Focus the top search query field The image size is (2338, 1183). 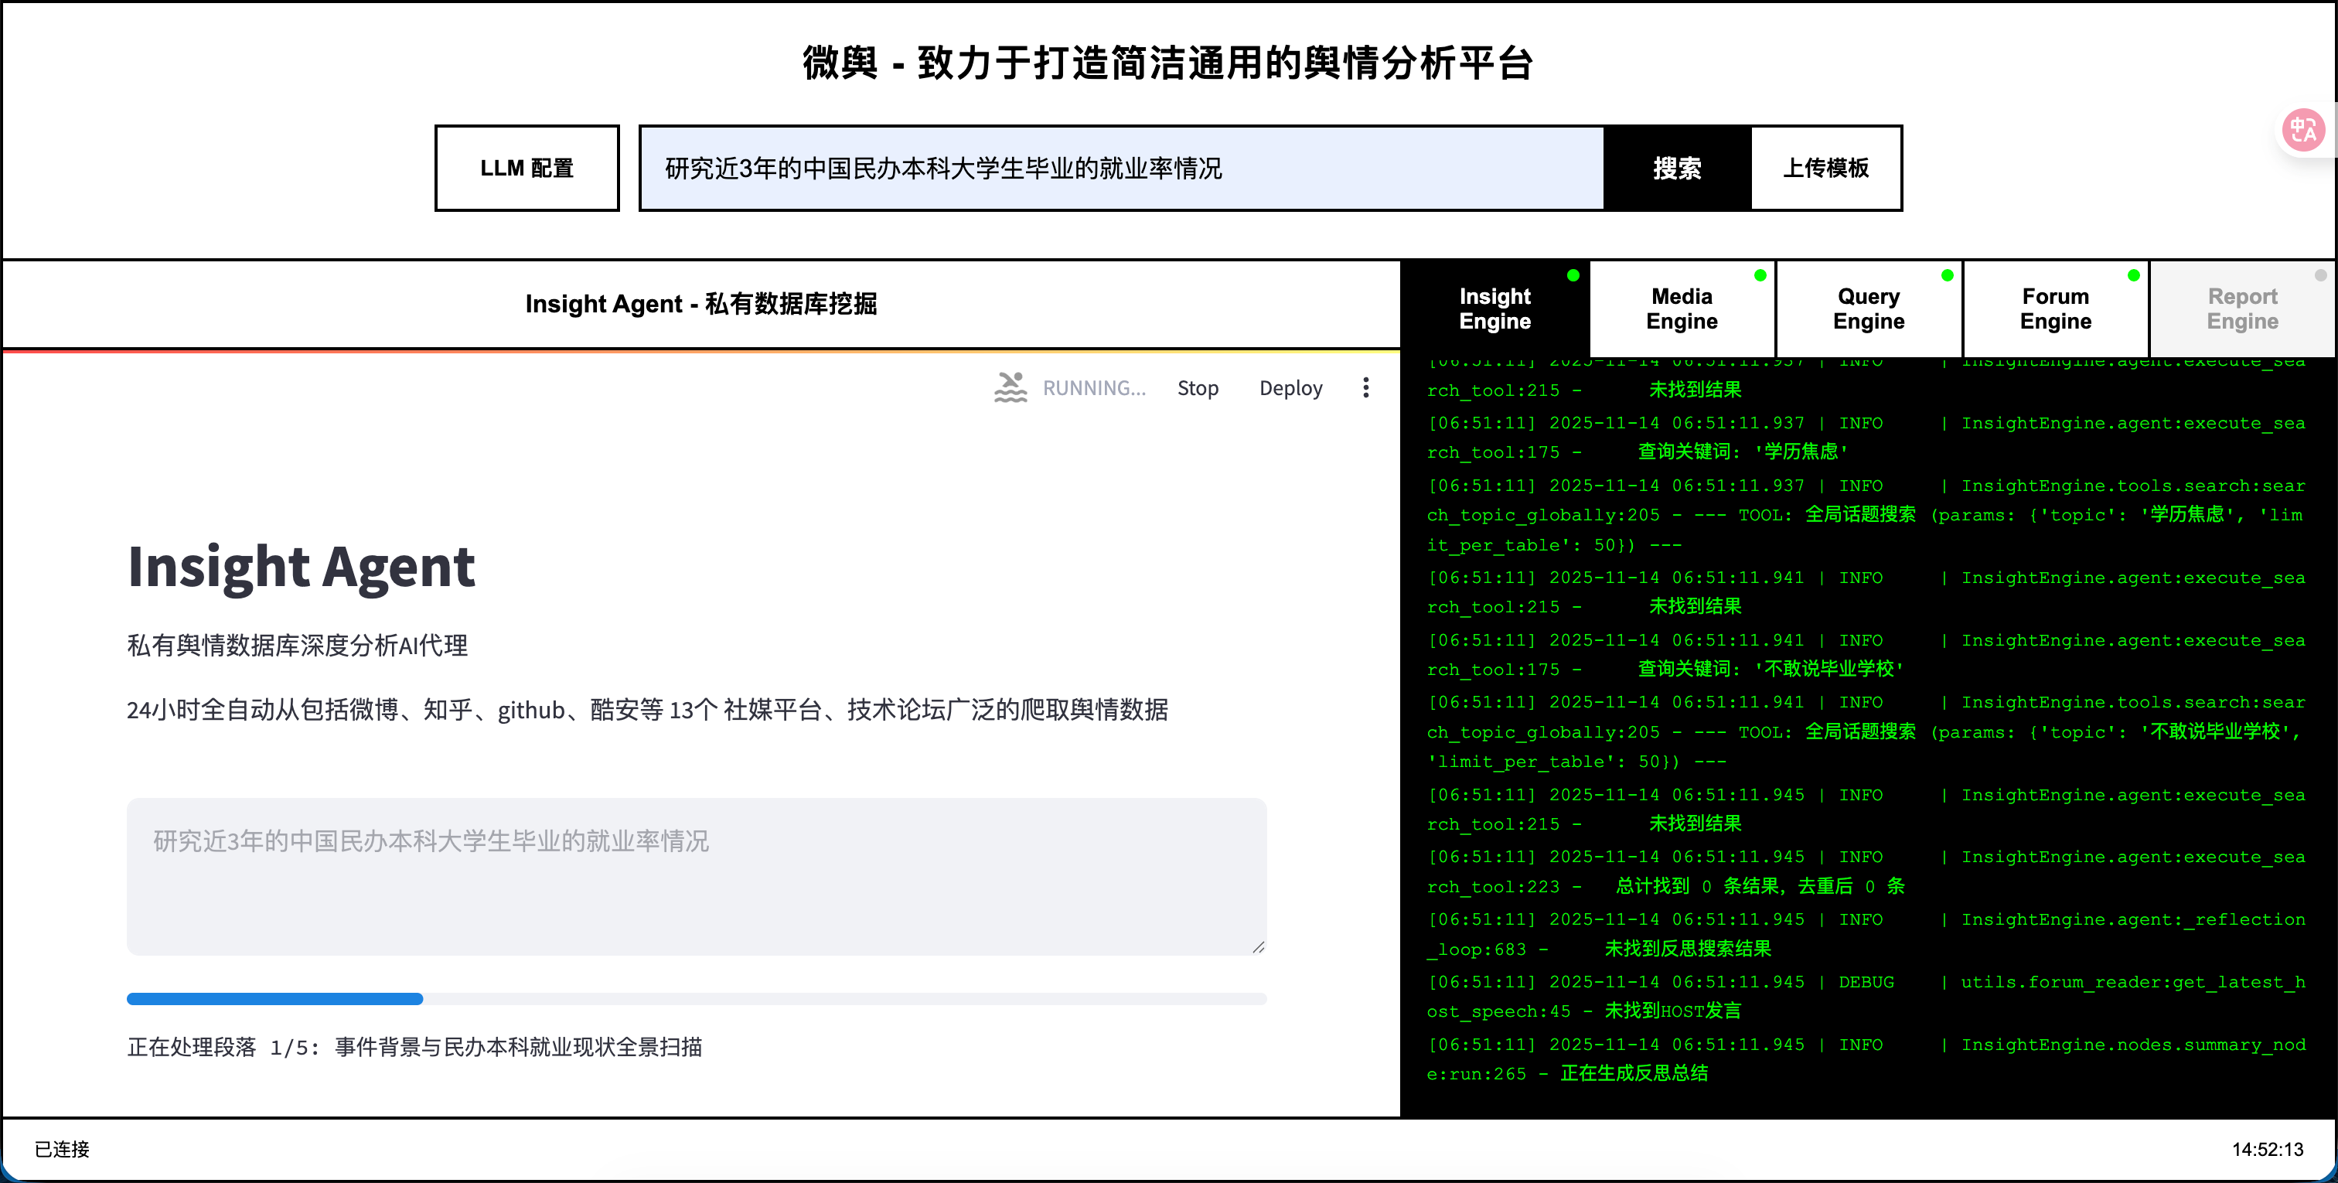click(1121, 168)
